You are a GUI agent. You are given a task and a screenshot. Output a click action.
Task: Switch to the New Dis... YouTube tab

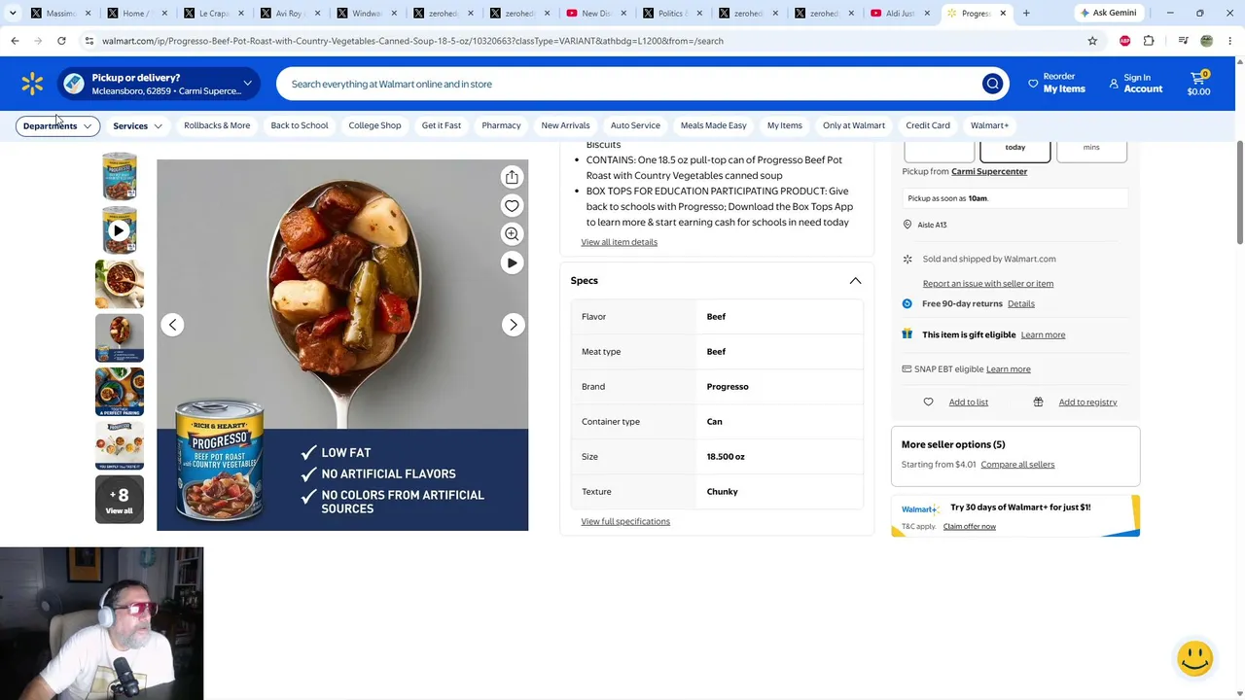[x=596, y=13]
